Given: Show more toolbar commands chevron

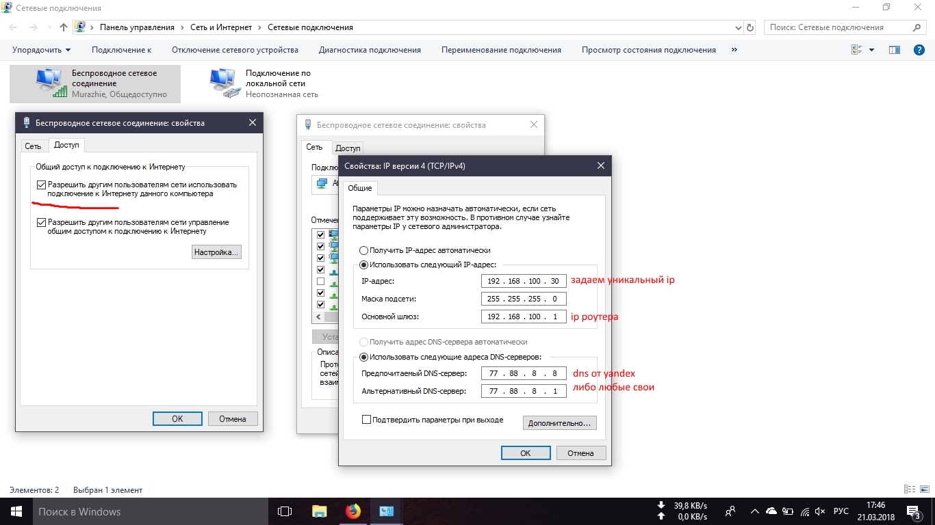Looking at the screenshot, I should [x=734, y=50].
